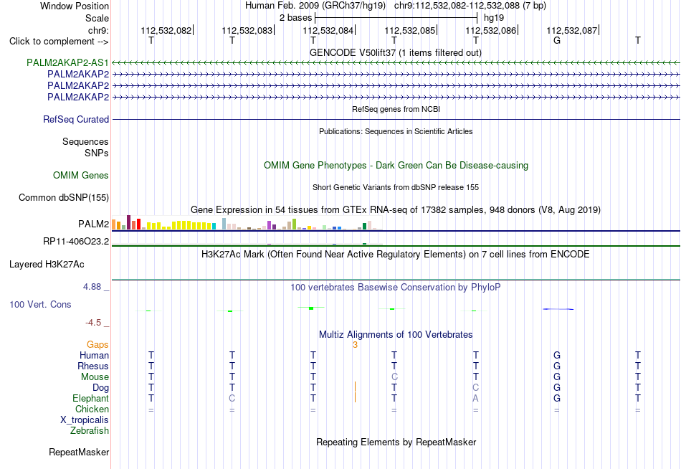Click the RepeatMasker track label
The width and height of the screenshot is (681, 469).
point(79,453)
